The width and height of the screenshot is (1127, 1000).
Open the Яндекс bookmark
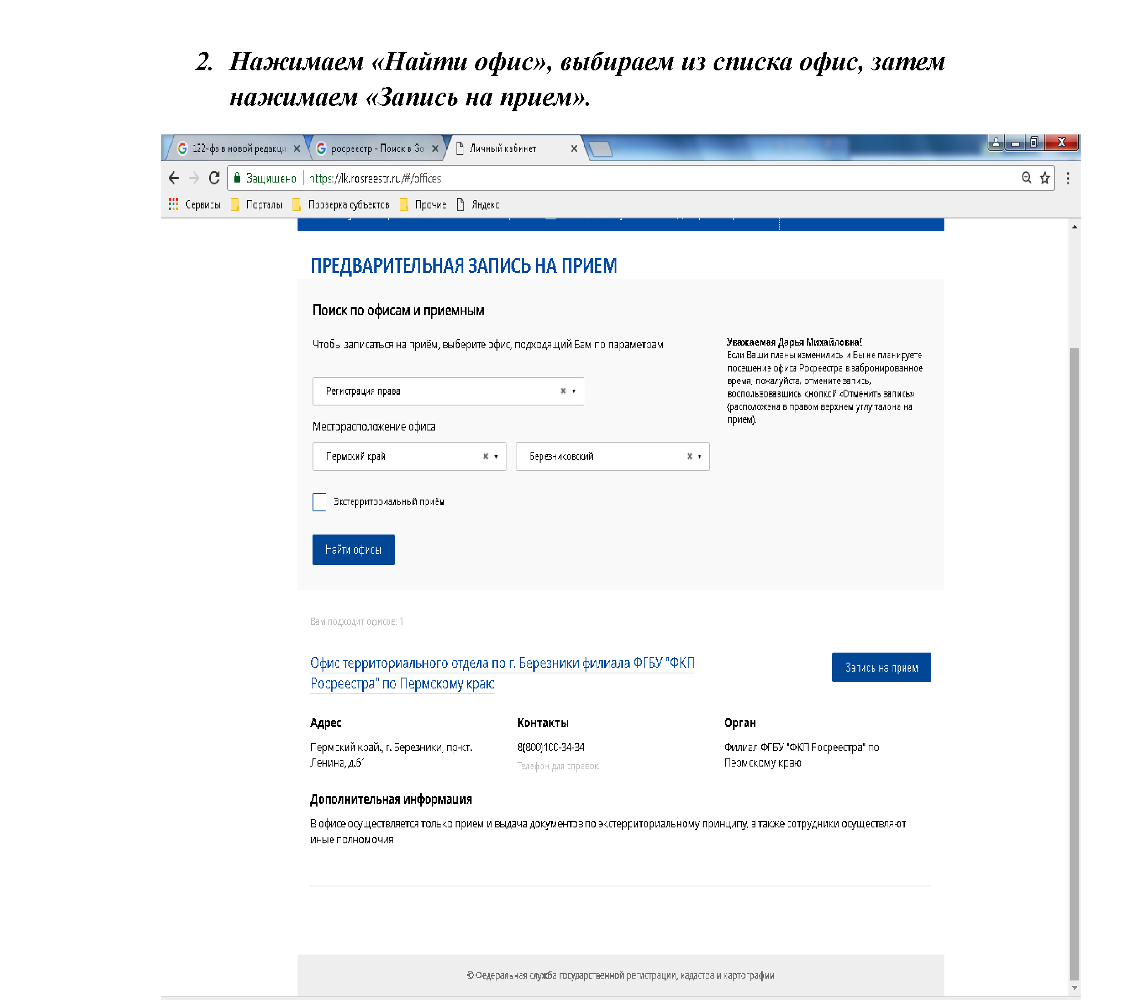(477, 204)
